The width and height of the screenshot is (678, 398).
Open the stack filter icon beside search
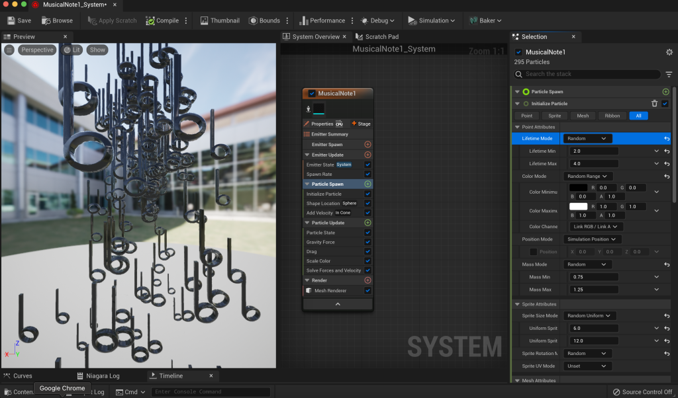tap(669, 75)
